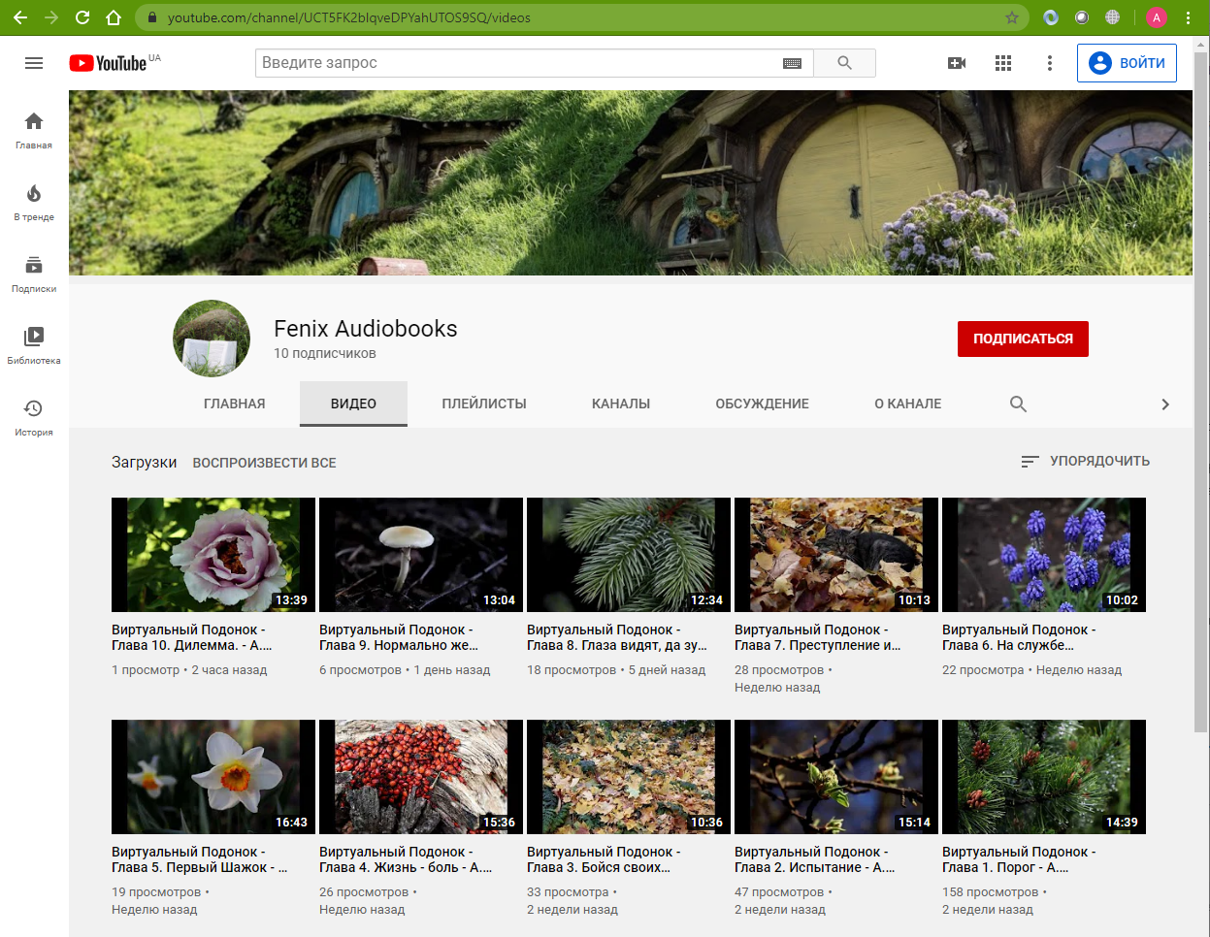
Task: Open Subscriptions in the sidebar
Action: (34, 274)
